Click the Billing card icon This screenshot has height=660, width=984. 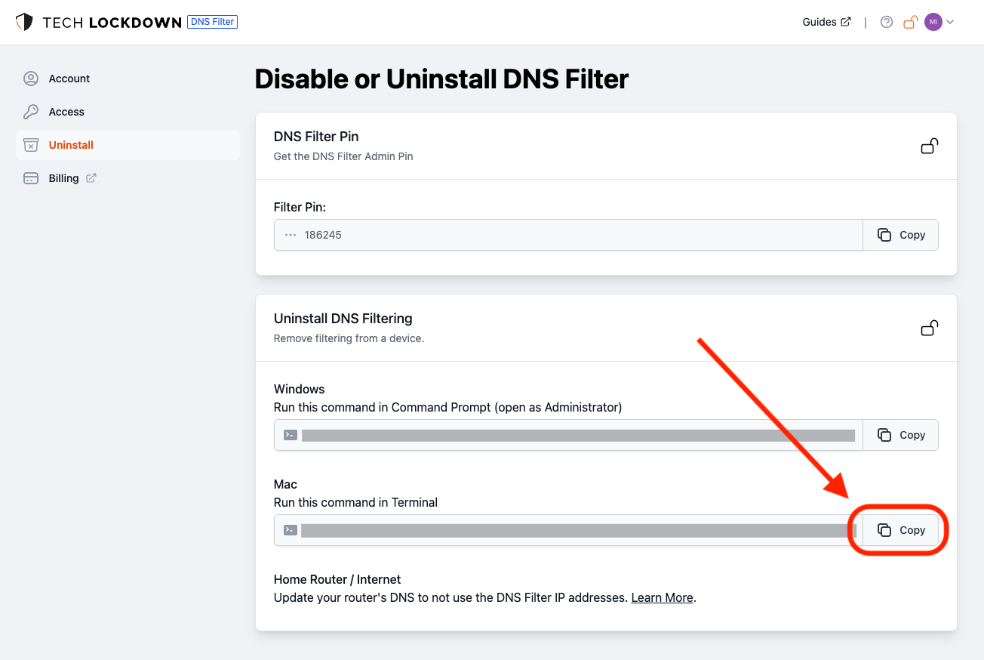coord(30,177)
